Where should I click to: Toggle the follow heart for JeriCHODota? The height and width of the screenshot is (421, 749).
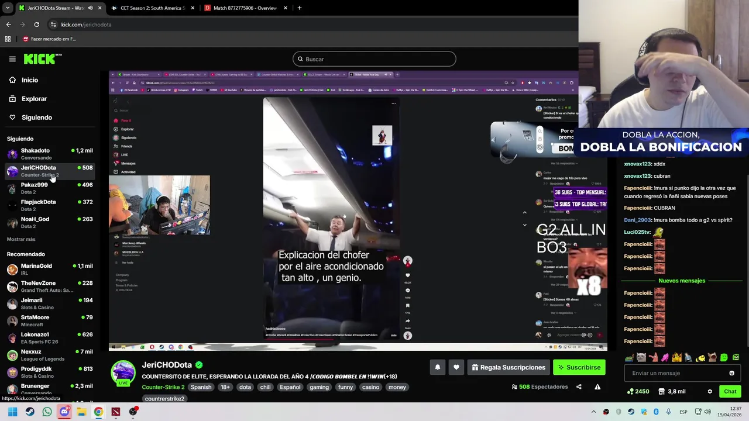click(x=456, y=367)
